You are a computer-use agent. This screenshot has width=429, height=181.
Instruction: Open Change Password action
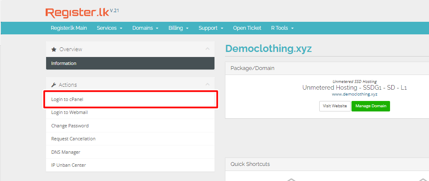point(130,126)
